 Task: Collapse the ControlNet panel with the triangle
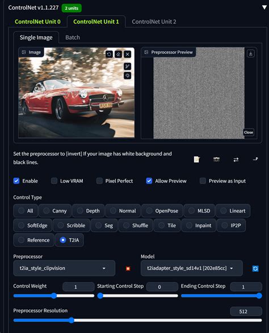click(x=264, y=7)
